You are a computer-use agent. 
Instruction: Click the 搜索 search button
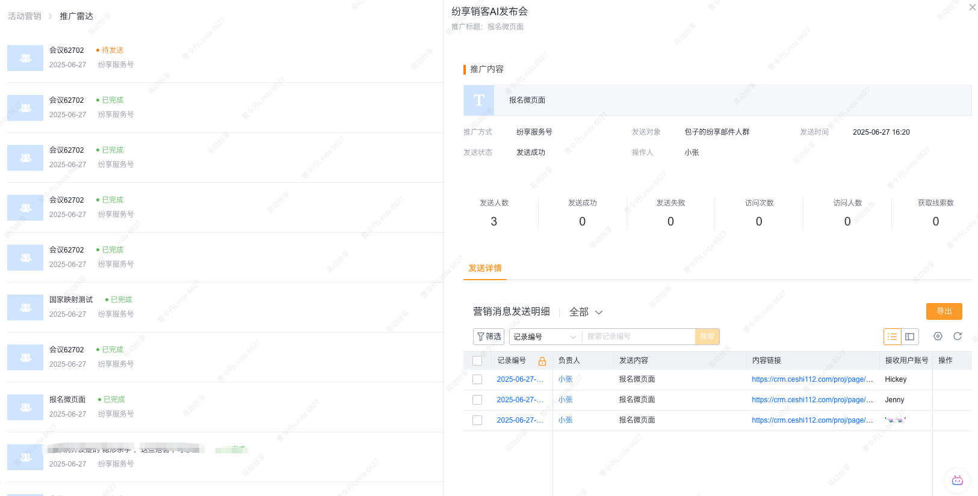click(x=707, y=337)
